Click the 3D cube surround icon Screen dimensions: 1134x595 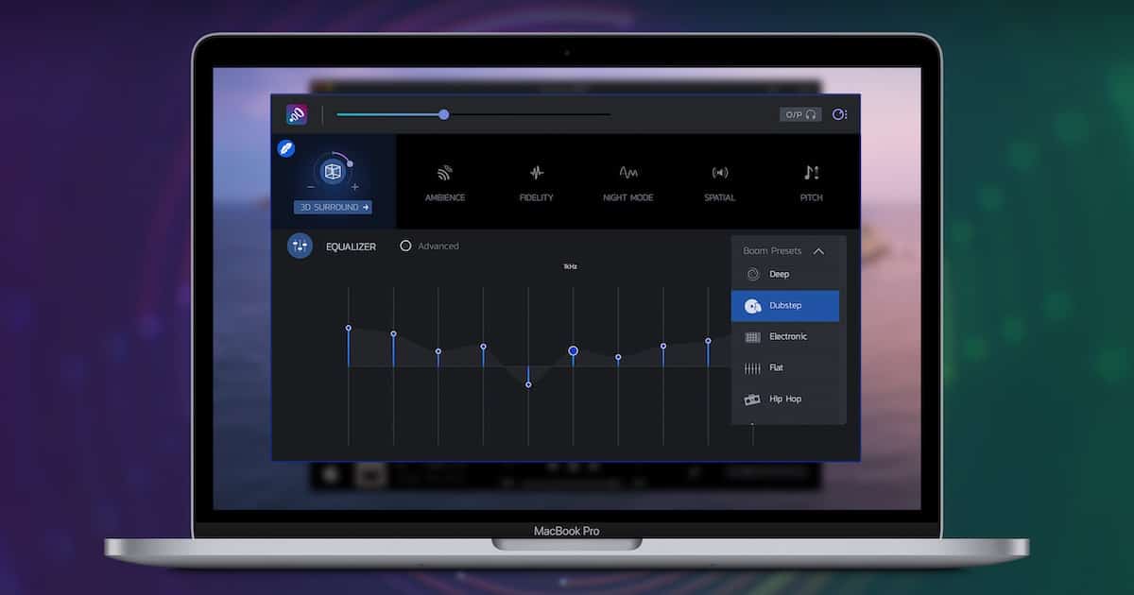click(x=332, y=171)
